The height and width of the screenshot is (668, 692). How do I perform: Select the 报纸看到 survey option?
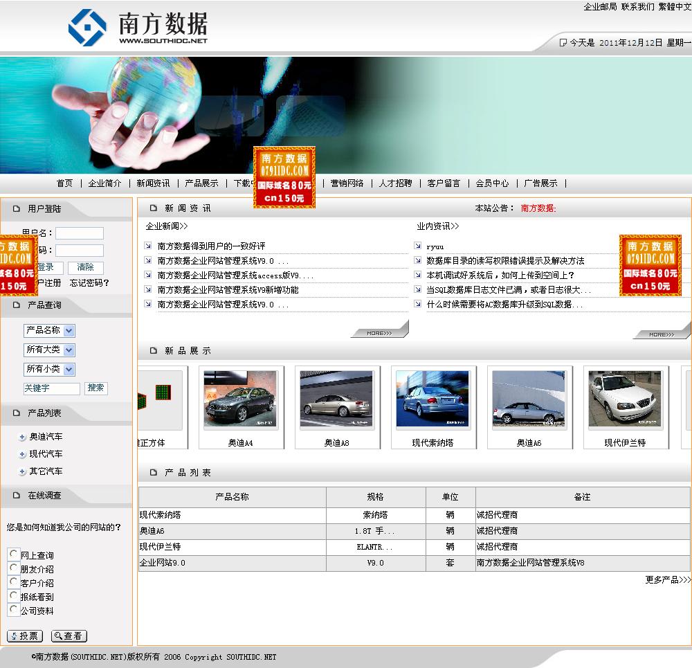point(14,595)
